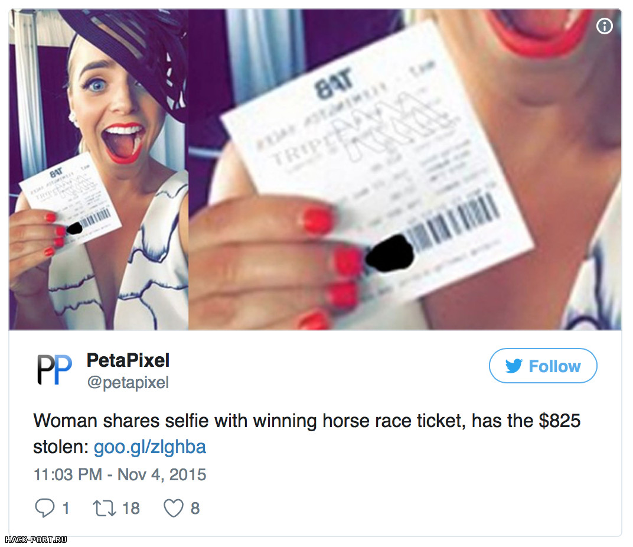Open the enlarged ticket close-up photo
This screenshot has width=633, height=547.
coord(405,170)
